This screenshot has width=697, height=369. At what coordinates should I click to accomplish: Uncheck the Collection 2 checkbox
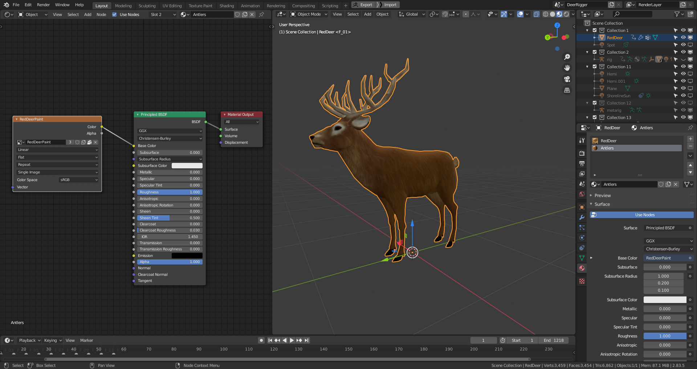[x=595, y=52]
